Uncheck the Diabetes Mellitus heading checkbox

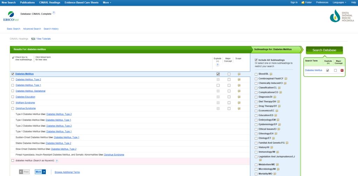13,74
